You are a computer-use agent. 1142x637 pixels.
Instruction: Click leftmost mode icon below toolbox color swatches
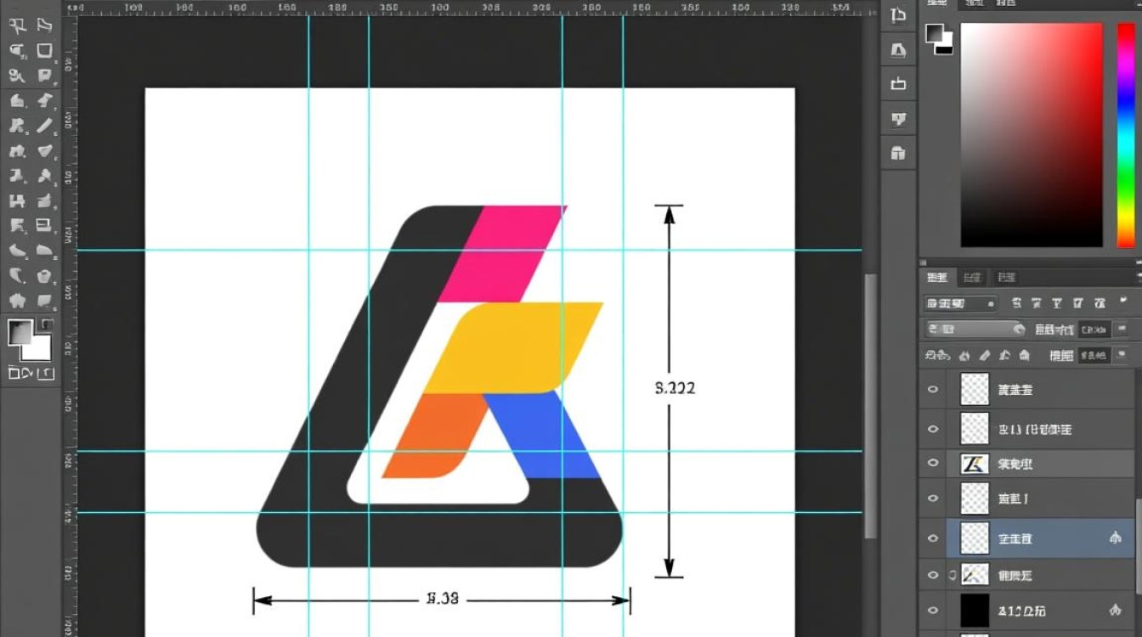(x=14, y=373)
